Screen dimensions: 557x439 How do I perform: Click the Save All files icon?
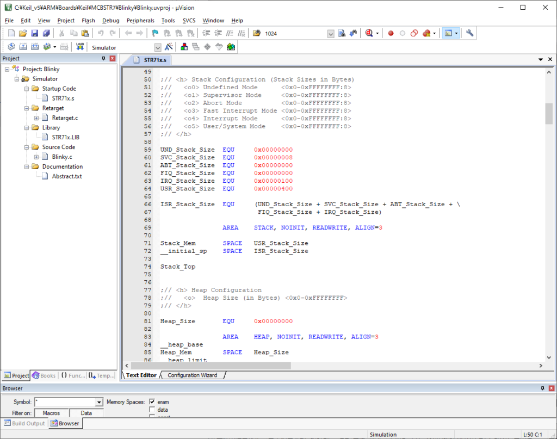pyautogui.click(x=46, y=33)
